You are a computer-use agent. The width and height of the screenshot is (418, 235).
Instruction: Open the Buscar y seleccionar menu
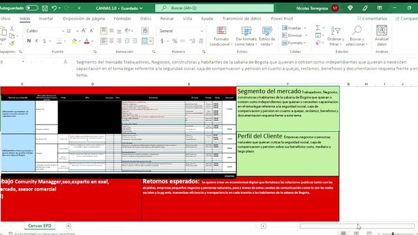(357, 37)
